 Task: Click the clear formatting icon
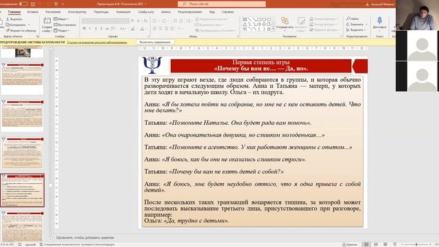pos(145,21)
